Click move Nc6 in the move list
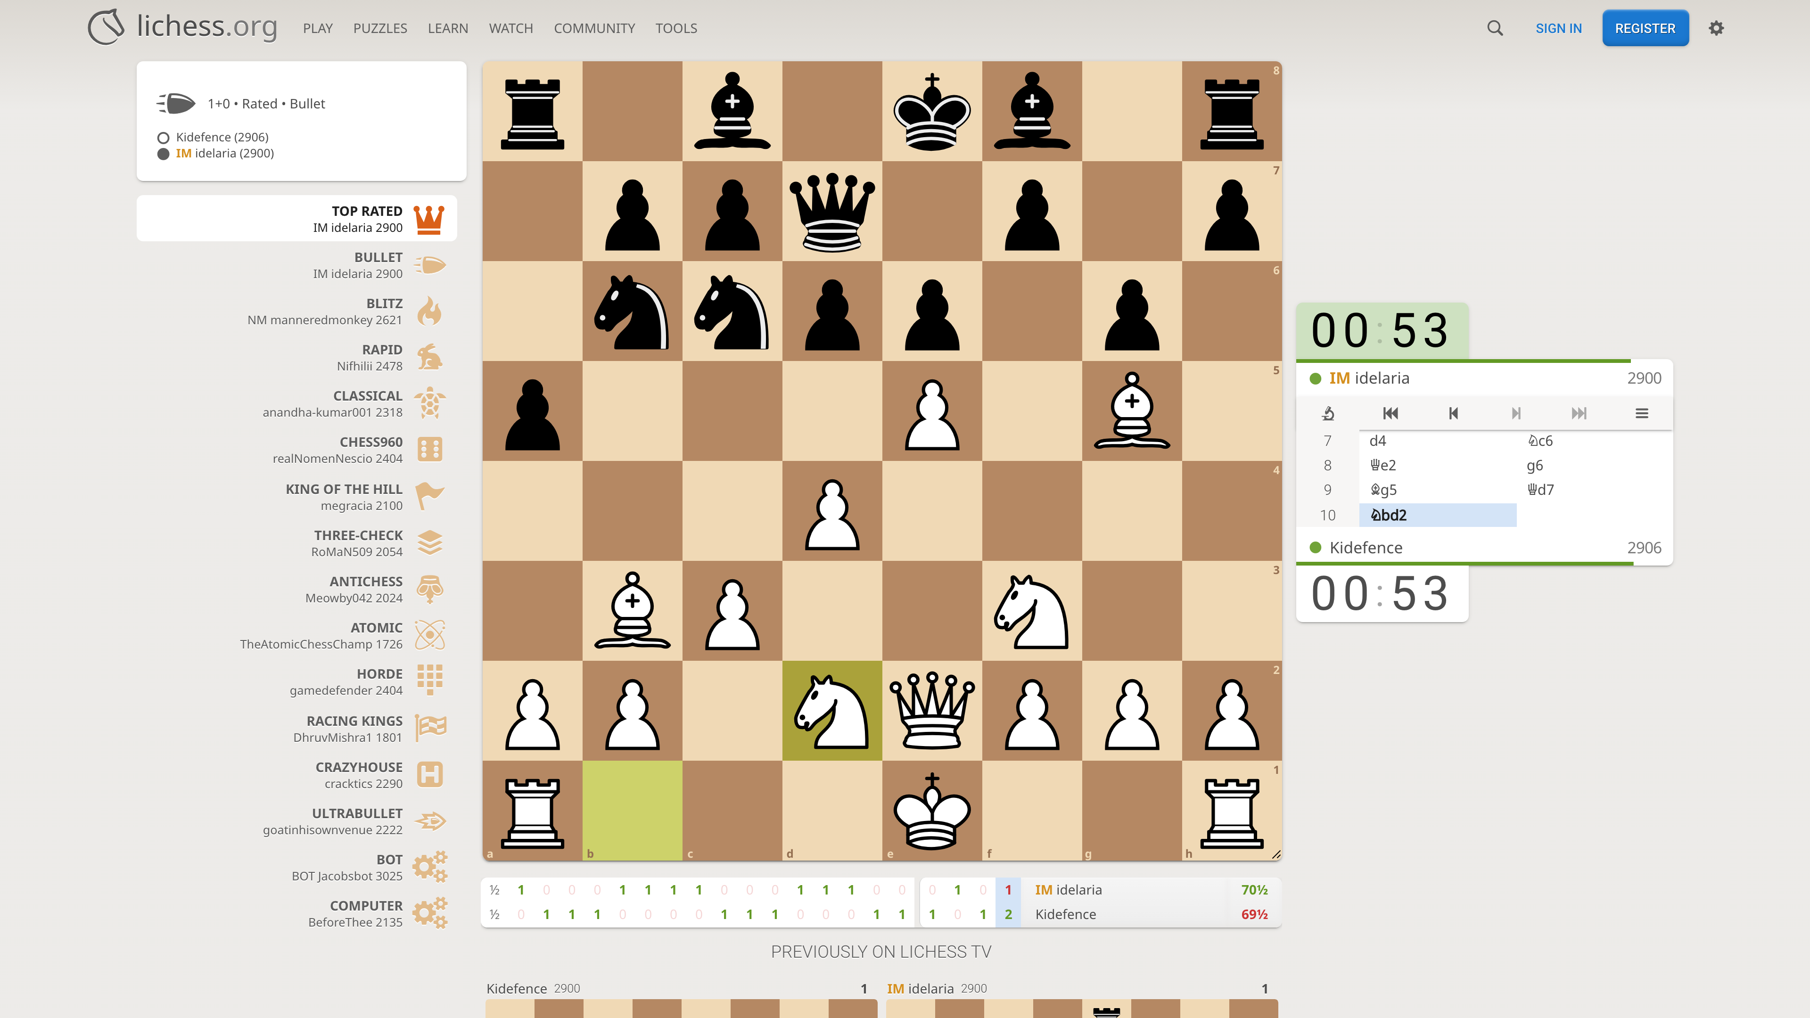 coord(1594,441)
